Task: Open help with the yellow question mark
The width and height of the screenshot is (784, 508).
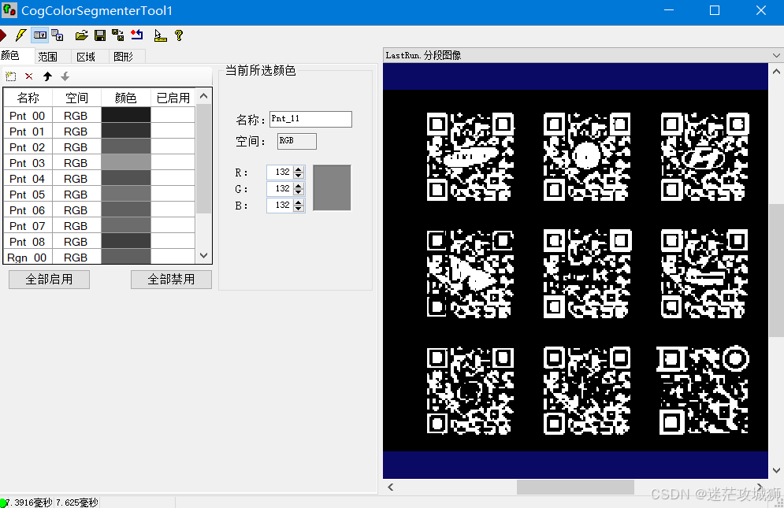Action: pyautogui.click(x=179, y=35)
